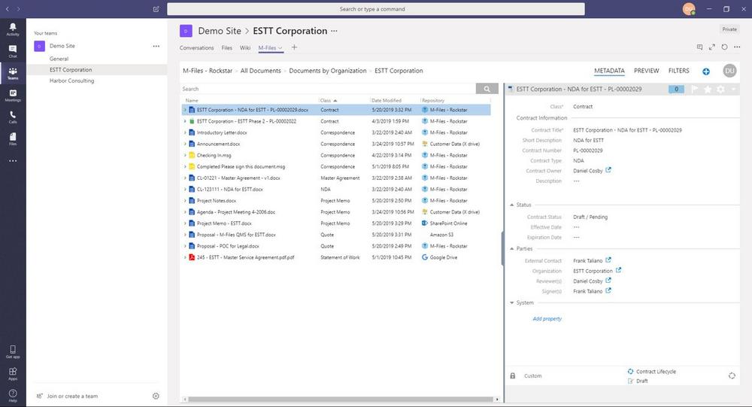The width and height of the screenshot is (752, 407).
Task: Expand the tab to full screen
Action: 712,47
